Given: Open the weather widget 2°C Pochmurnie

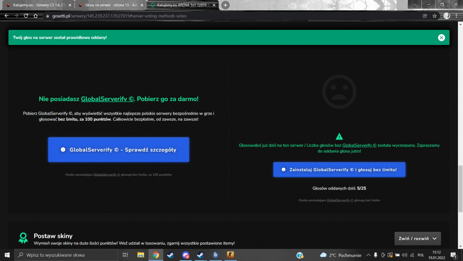Looking at the screenshot, I should pyautogui.click(x=341, y=255).
